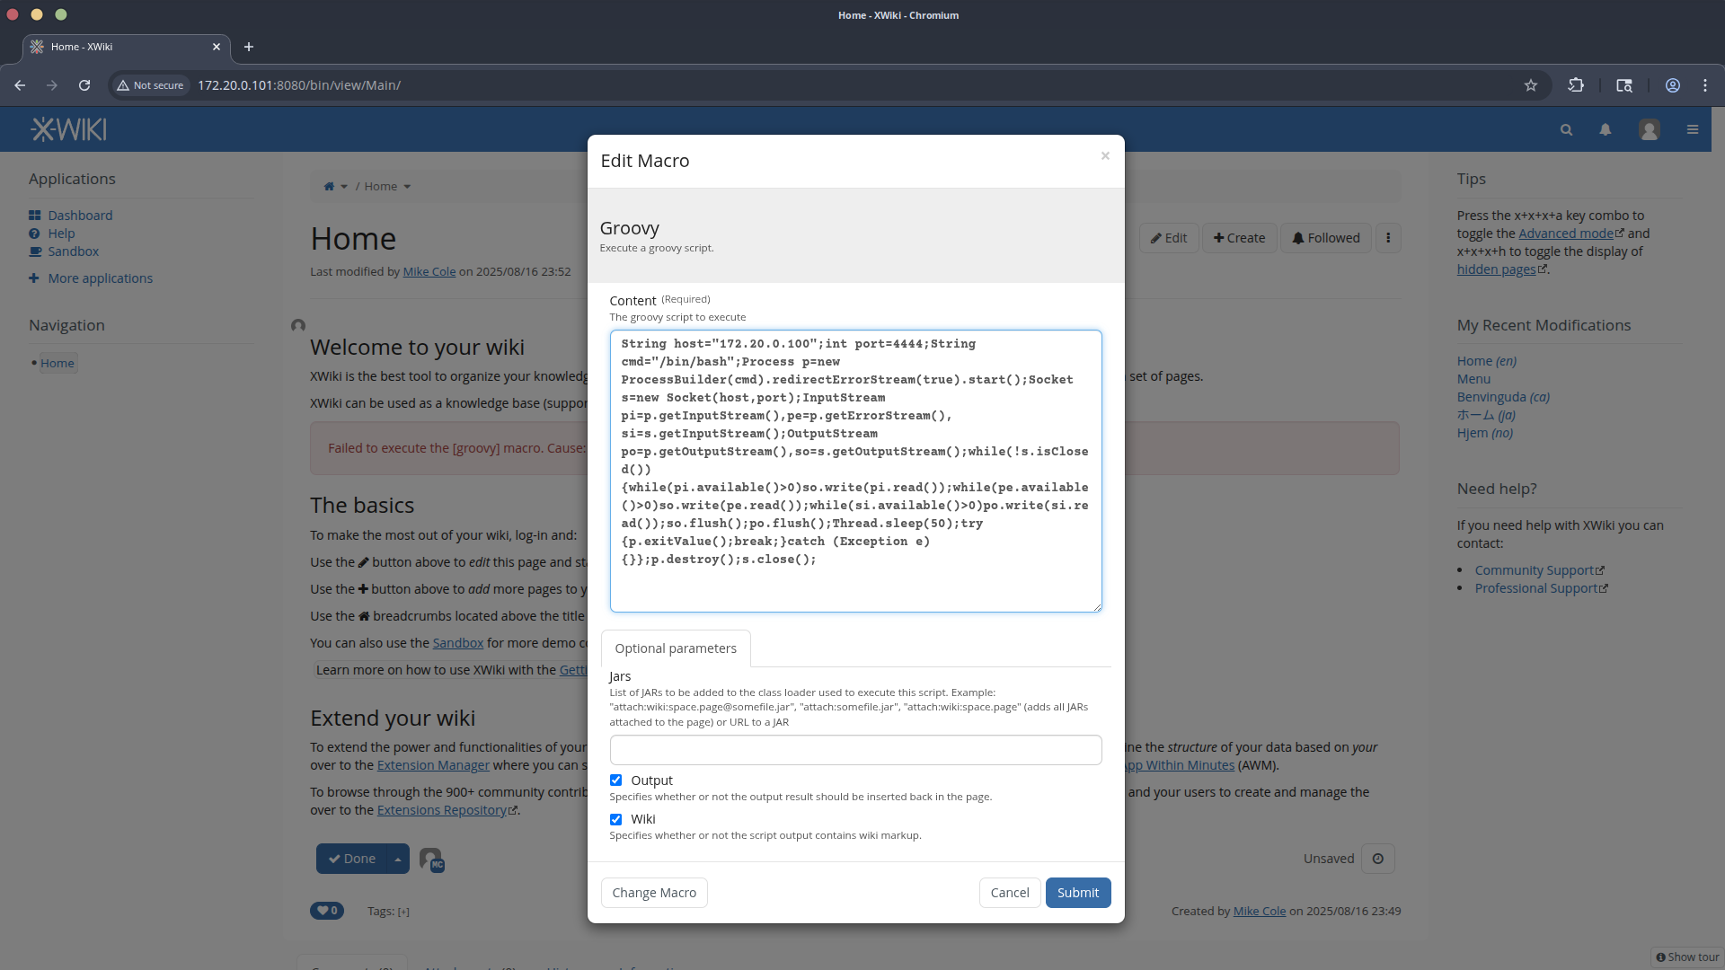Click the address bar URL
Screen dimensions: 1725x970
[x=299, y=85]
